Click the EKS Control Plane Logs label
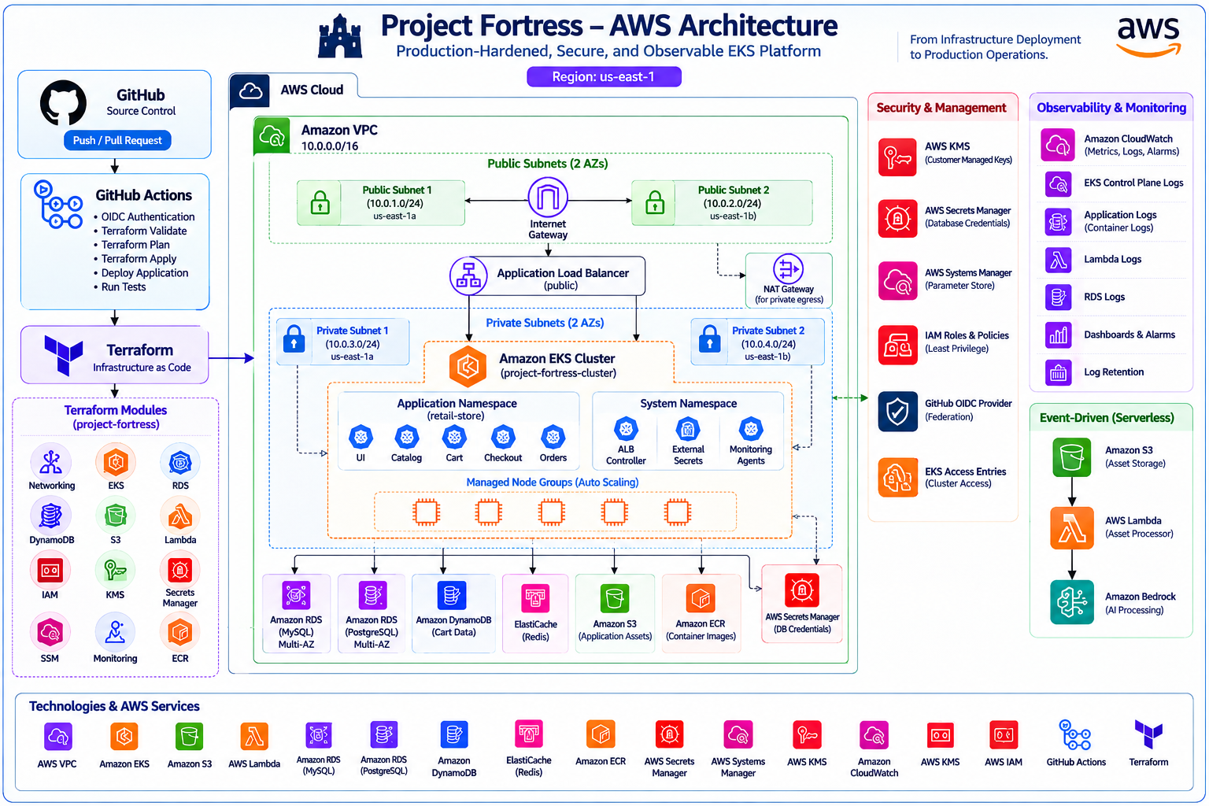 [1133, 183]
